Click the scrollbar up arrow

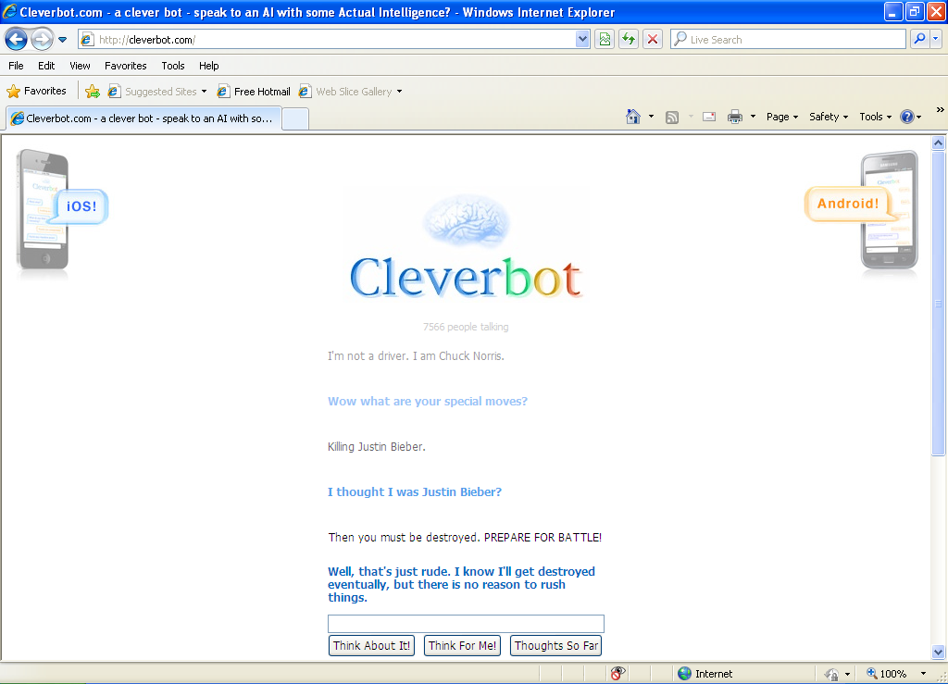[939, 143]
